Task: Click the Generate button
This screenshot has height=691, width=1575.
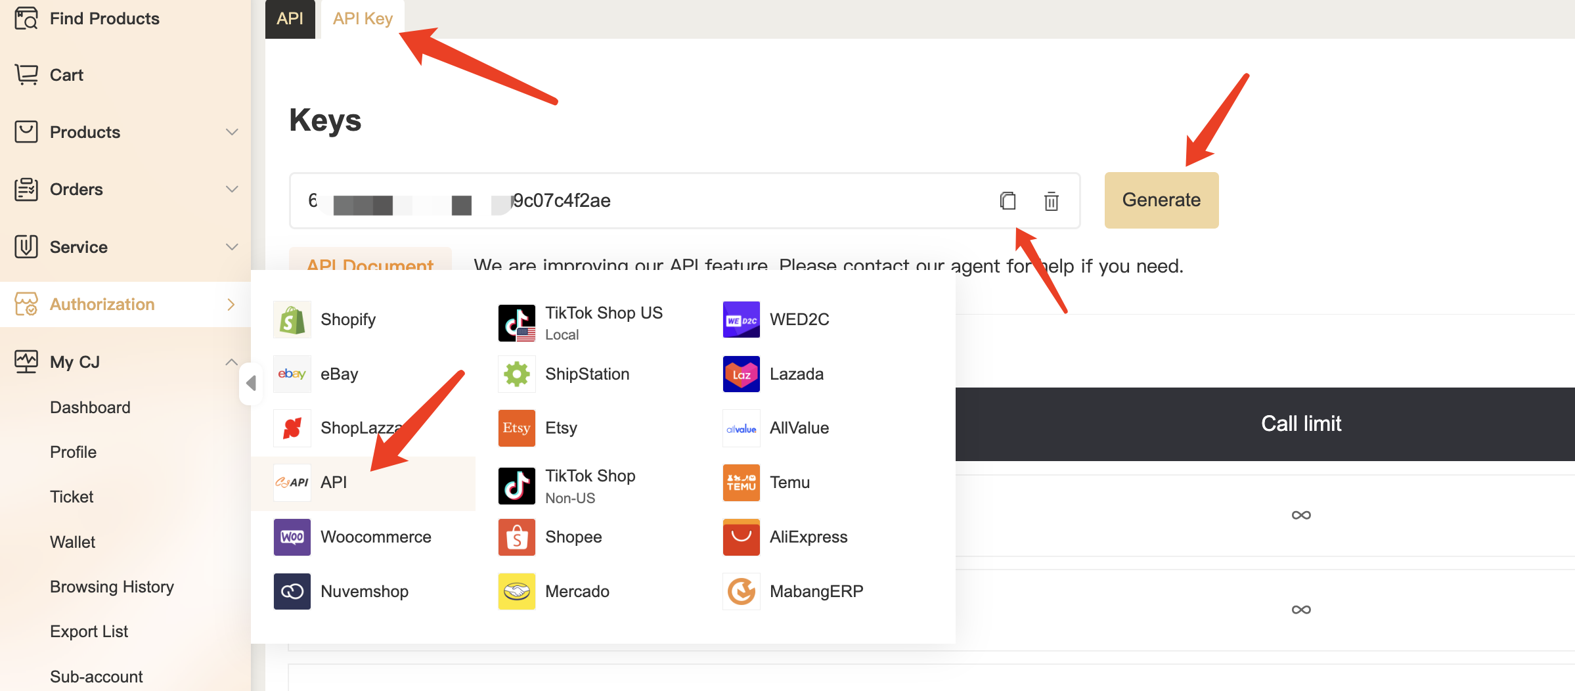Action: tap(1161, 200)
